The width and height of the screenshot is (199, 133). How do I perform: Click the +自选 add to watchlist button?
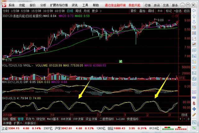point(178,11)
